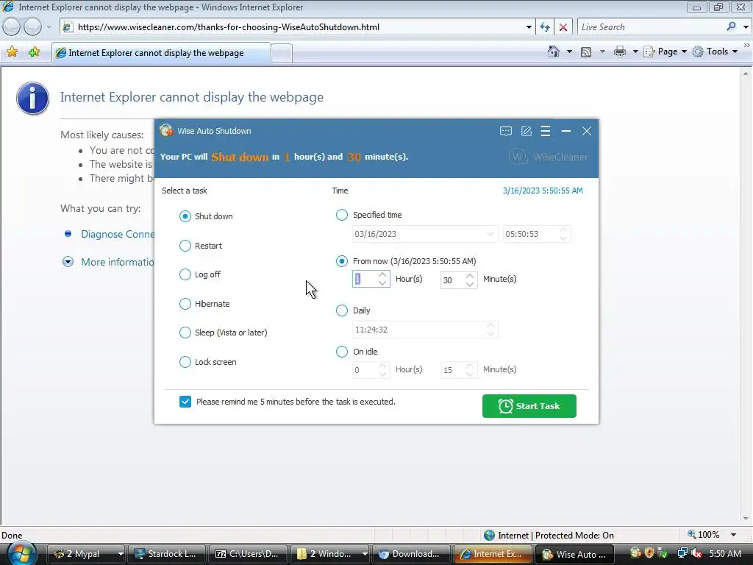The height and width of the screenshot is (565, 753).
Task: Open the IE address bar dropdown arrow
Action: [x=529, y=27]
